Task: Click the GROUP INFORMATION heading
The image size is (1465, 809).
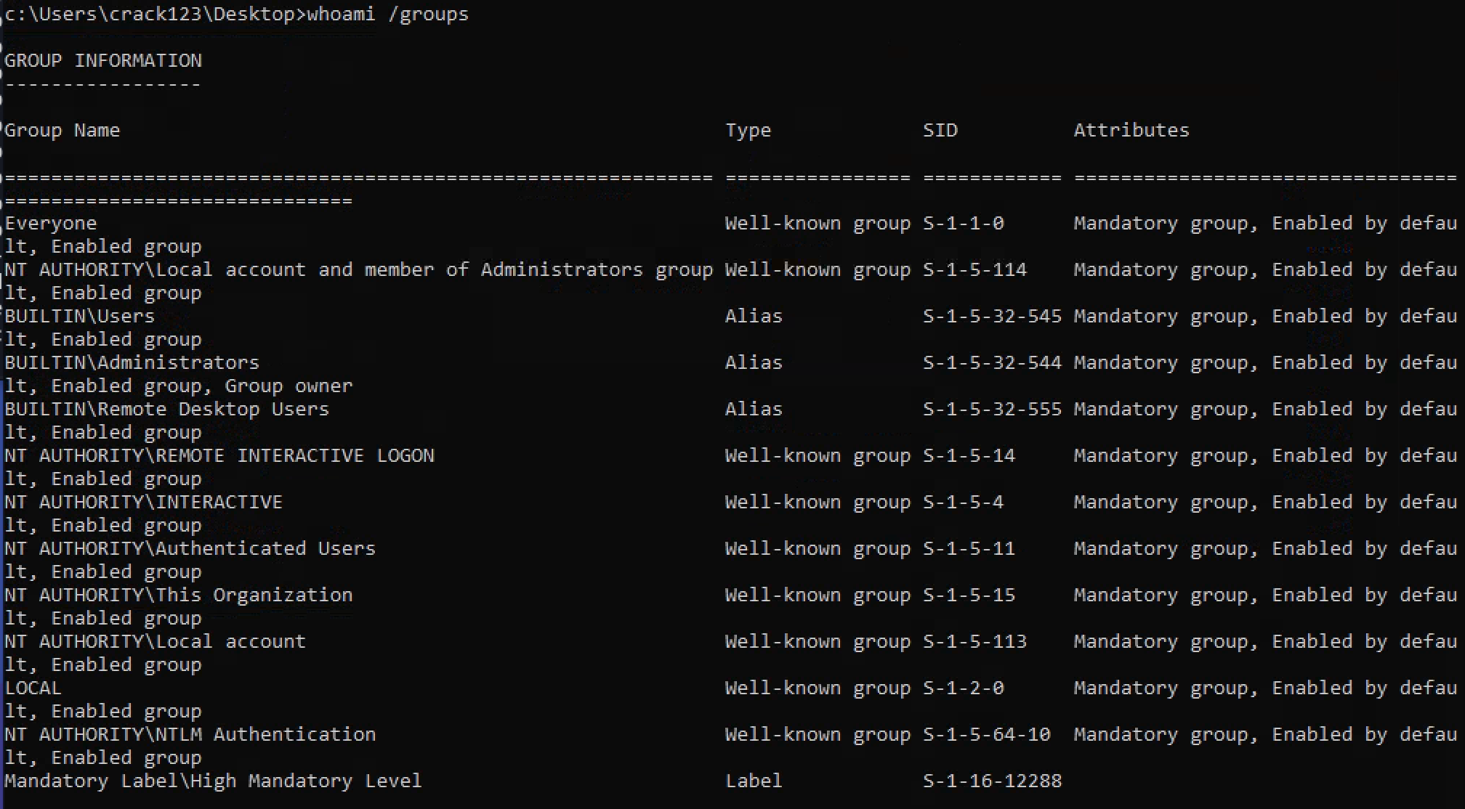Action: [x=102, y=60]
